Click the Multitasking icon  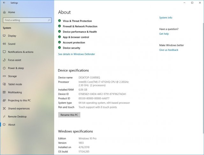pos(4,92)
